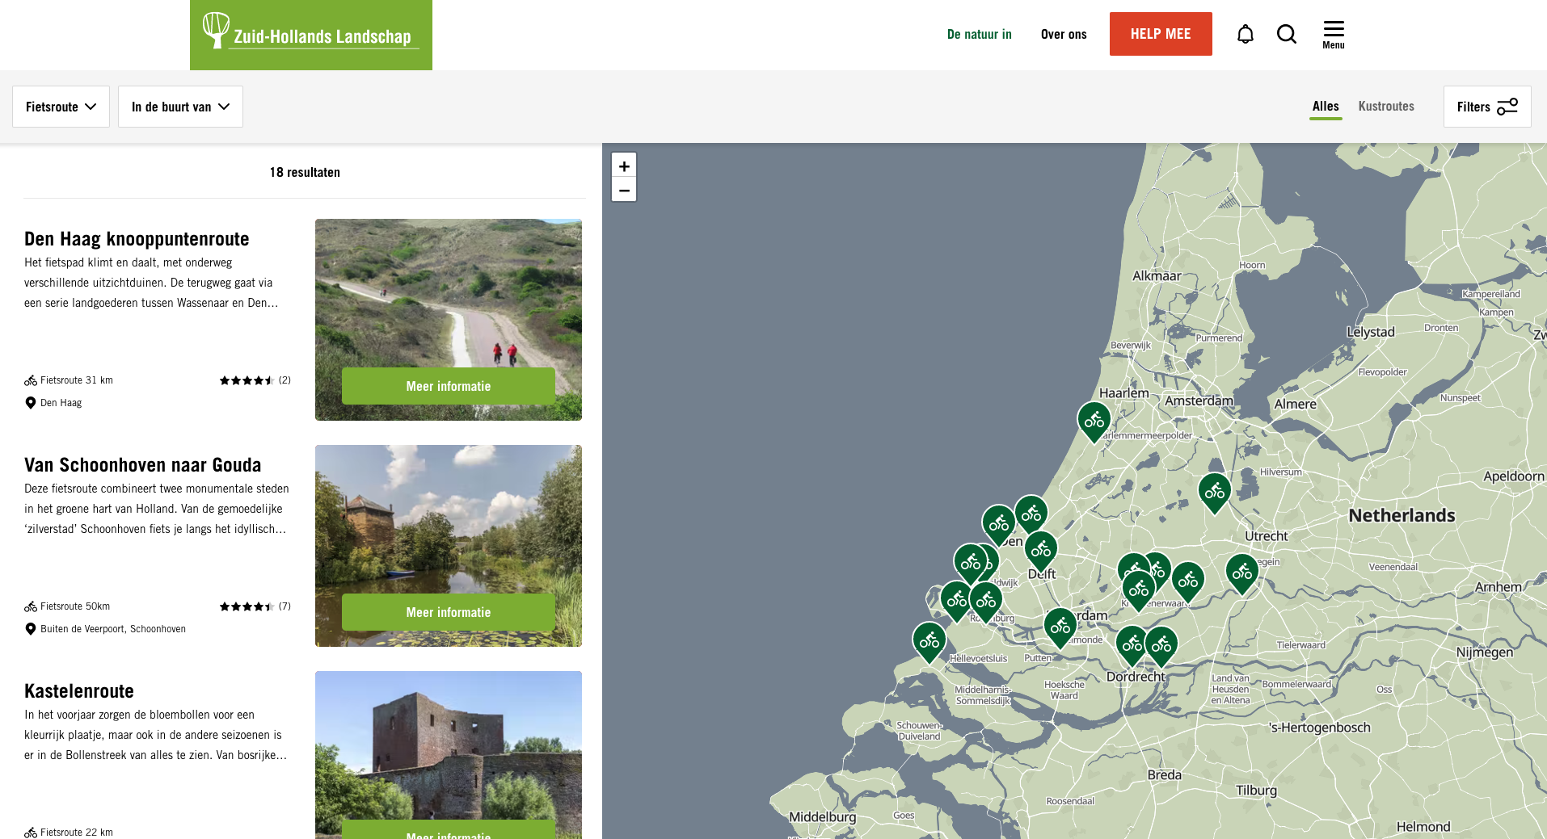Open the Van Schoonhoven naar Gouda title
The width and height of the screenshot is (1547, 839).
tap(143, 465)
